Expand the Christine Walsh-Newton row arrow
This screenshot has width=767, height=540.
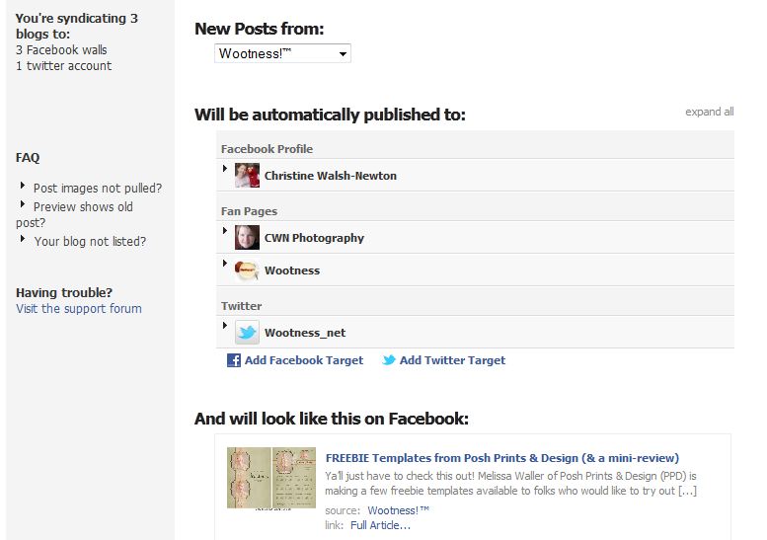[x=225, y=168]
